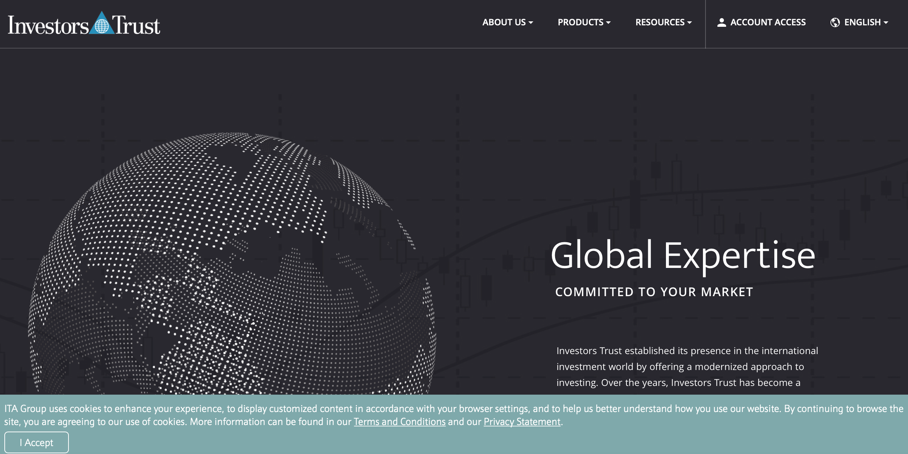
Task: Open the About Us dropdown menu
Action: [508, 22]
